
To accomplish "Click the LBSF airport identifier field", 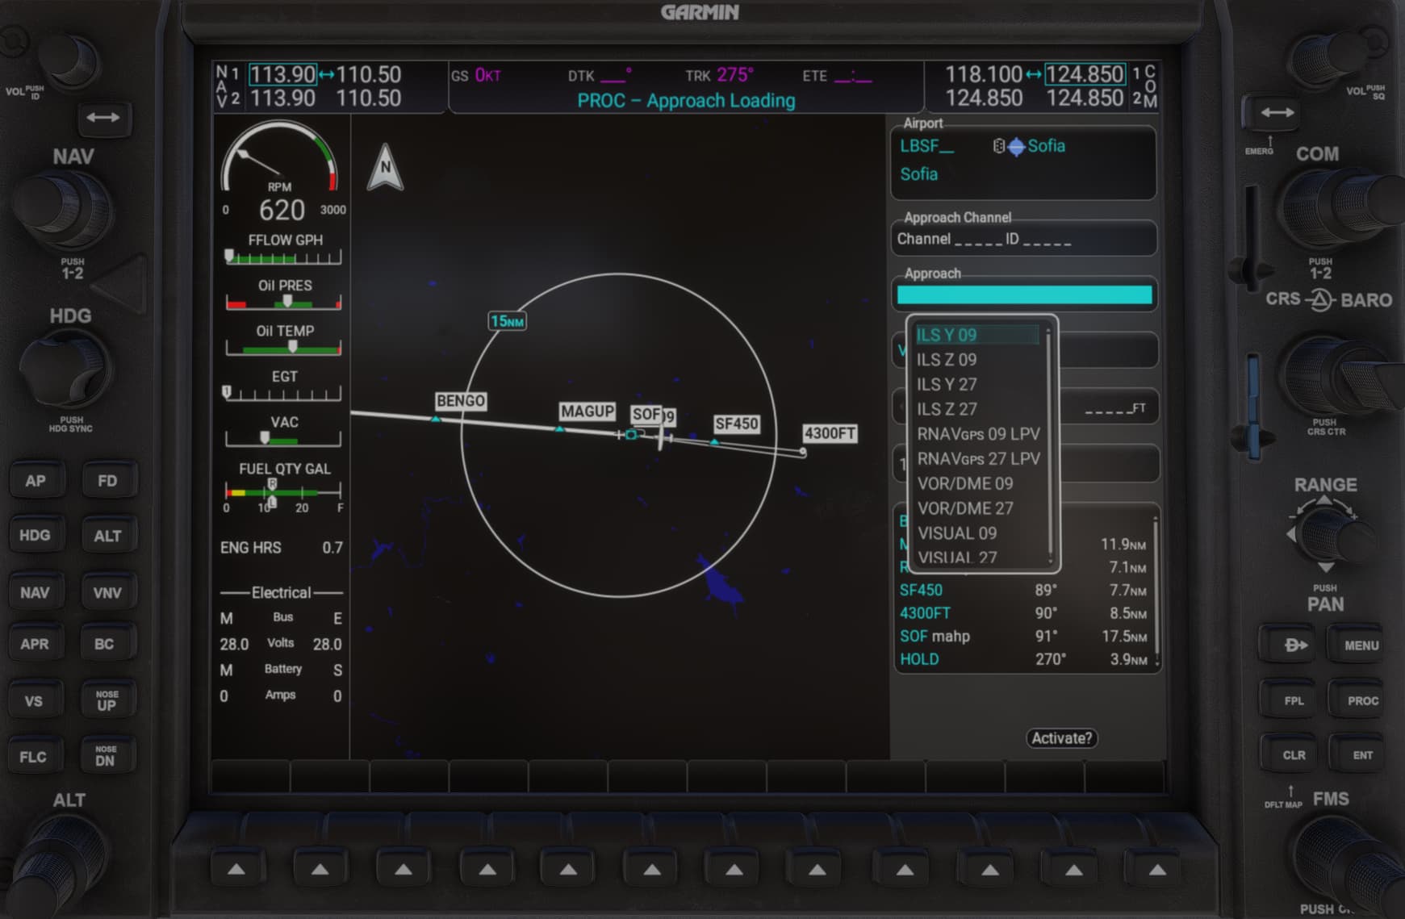I will click(x=927, y=146).
